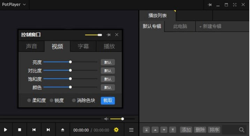Toggle fullscreen mode in the title bar
250x136 pixels.
235,5
